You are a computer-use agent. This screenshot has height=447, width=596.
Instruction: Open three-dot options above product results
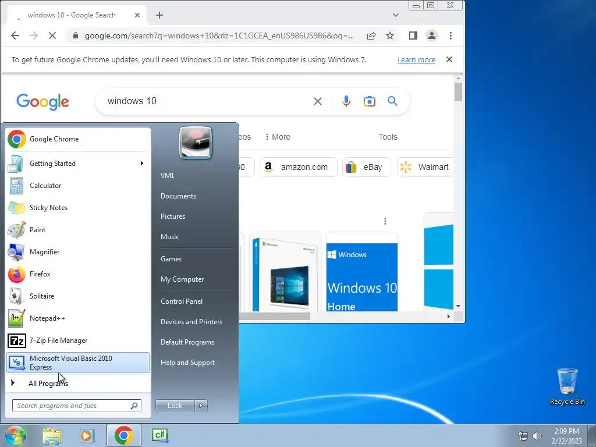coord(385,221)
